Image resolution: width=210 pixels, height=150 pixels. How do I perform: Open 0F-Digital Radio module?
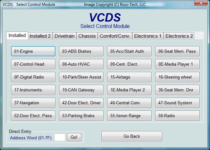coord(33,77)
